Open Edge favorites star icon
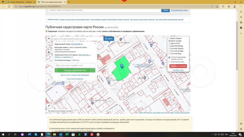 pyautogui.click(x=223, y=6)
